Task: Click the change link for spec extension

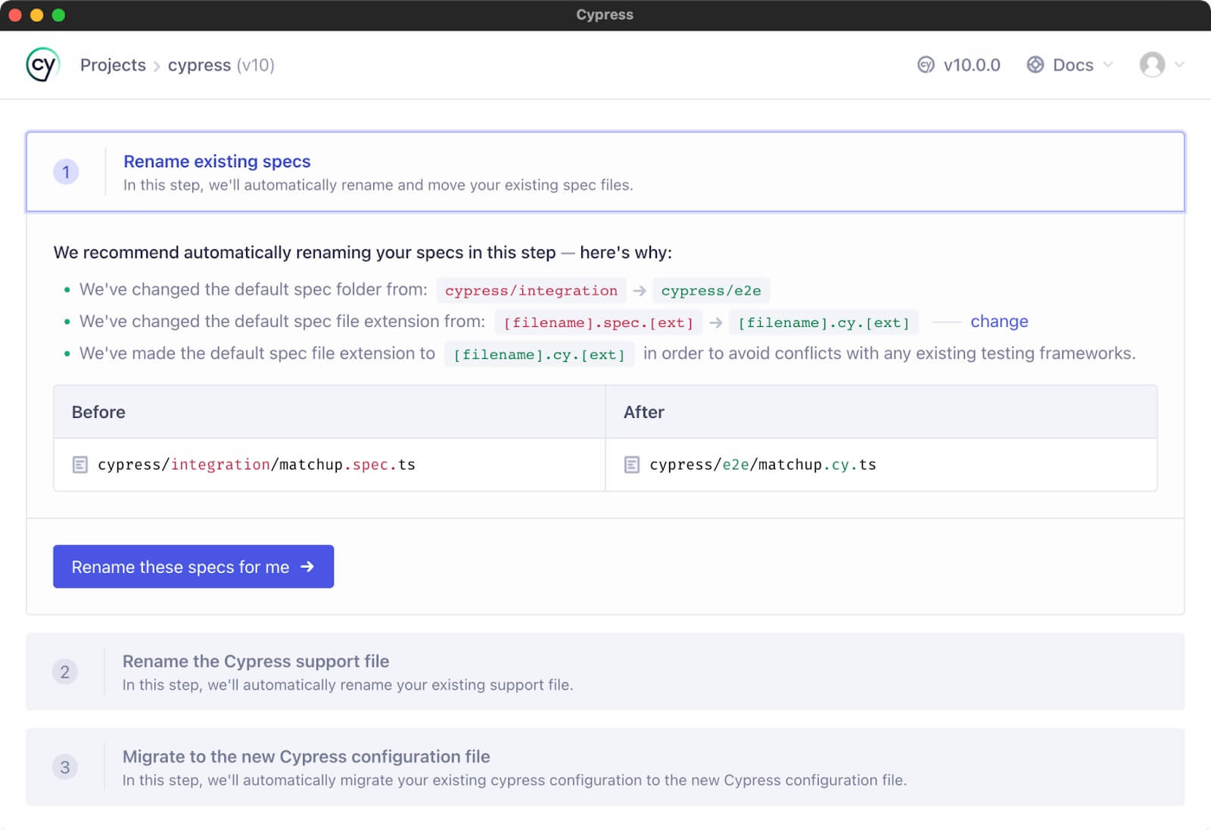Action: coord(999,322)
